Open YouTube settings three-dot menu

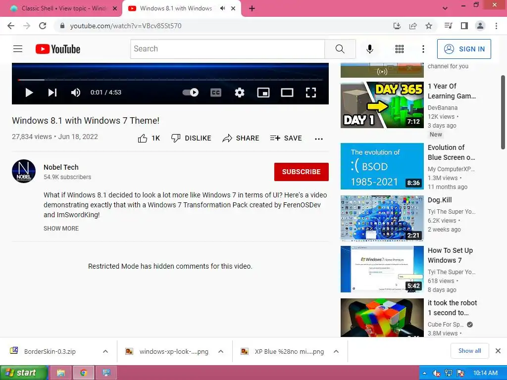tap(423, 49)
